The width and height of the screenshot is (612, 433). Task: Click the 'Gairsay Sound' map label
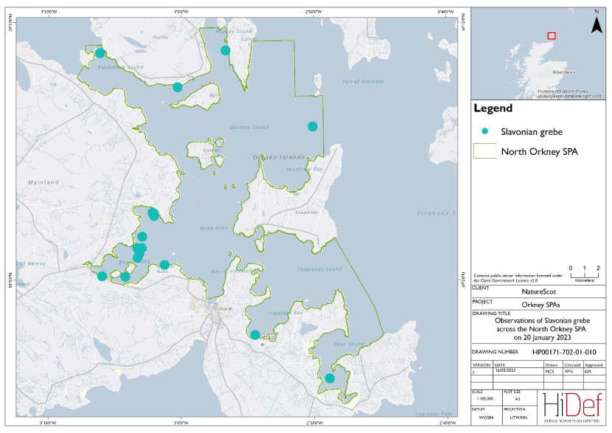coord(249,128)
